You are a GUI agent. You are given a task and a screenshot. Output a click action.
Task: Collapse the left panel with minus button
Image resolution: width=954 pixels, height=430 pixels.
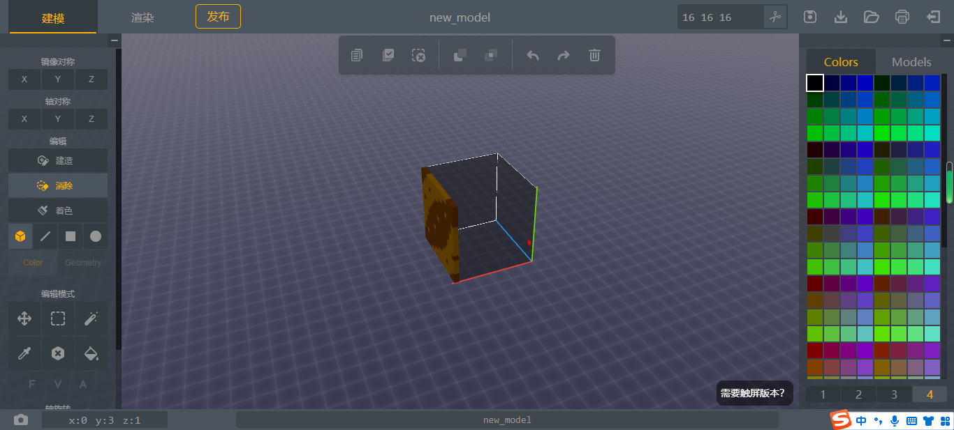tap(114, 40)
